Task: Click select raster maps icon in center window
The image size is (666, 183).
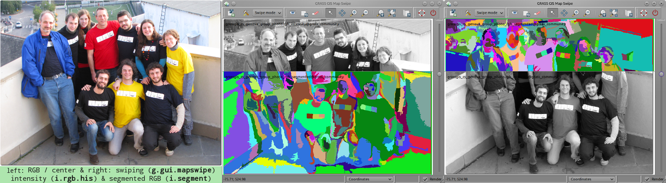Action: click(x=231, y=13)
